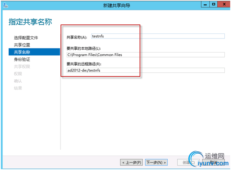Image resolution: width=231 pixels, height=170 pixels.
Task: Click the 共享名称(A) input field
Action: pos(158,36)
